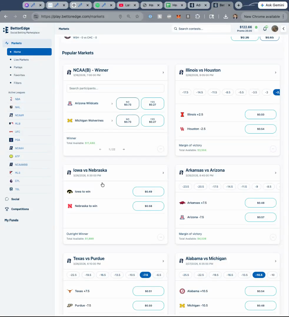Image resolution: width=289 pixels, height=317 pixels.
Task: Select the UFC league icon
Action: click(x=11, y=132)
